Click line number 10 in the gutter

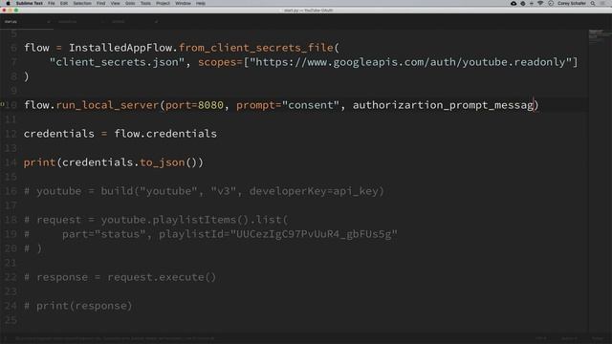[11, 105]
